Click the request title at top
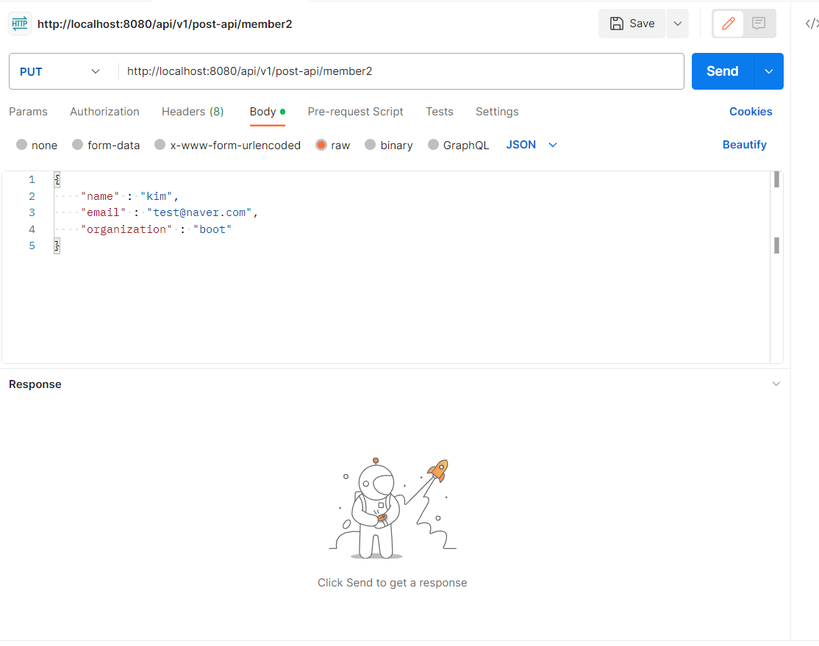819x646 pixels. click(x=165, y=24)
